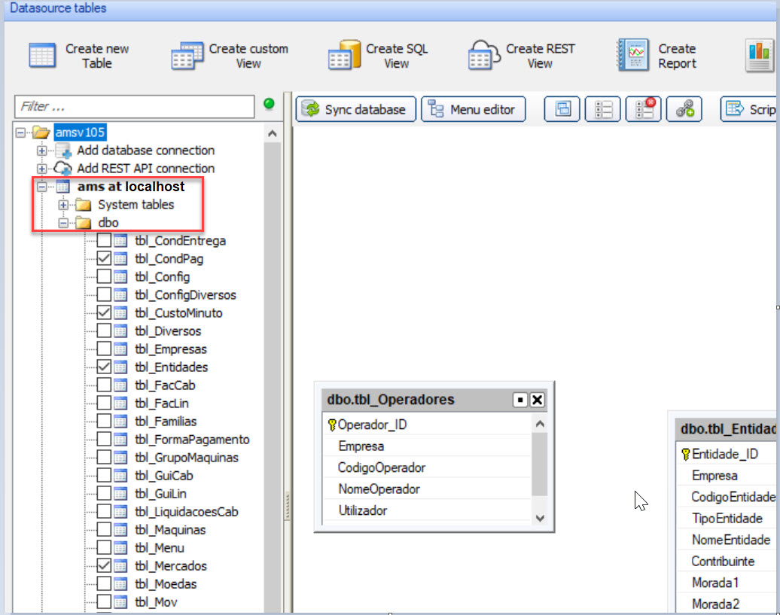
Task: Click the dbo folder icon
Action: pyautogui.click(x=83, y=223)
